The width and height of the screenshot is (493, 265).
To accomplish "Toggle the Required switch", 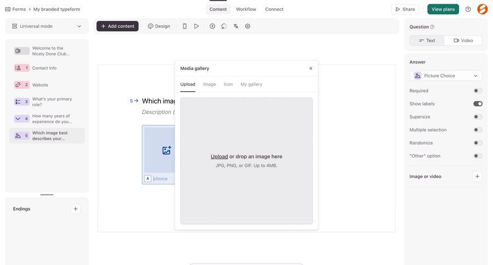I will [x=478, y=91].
